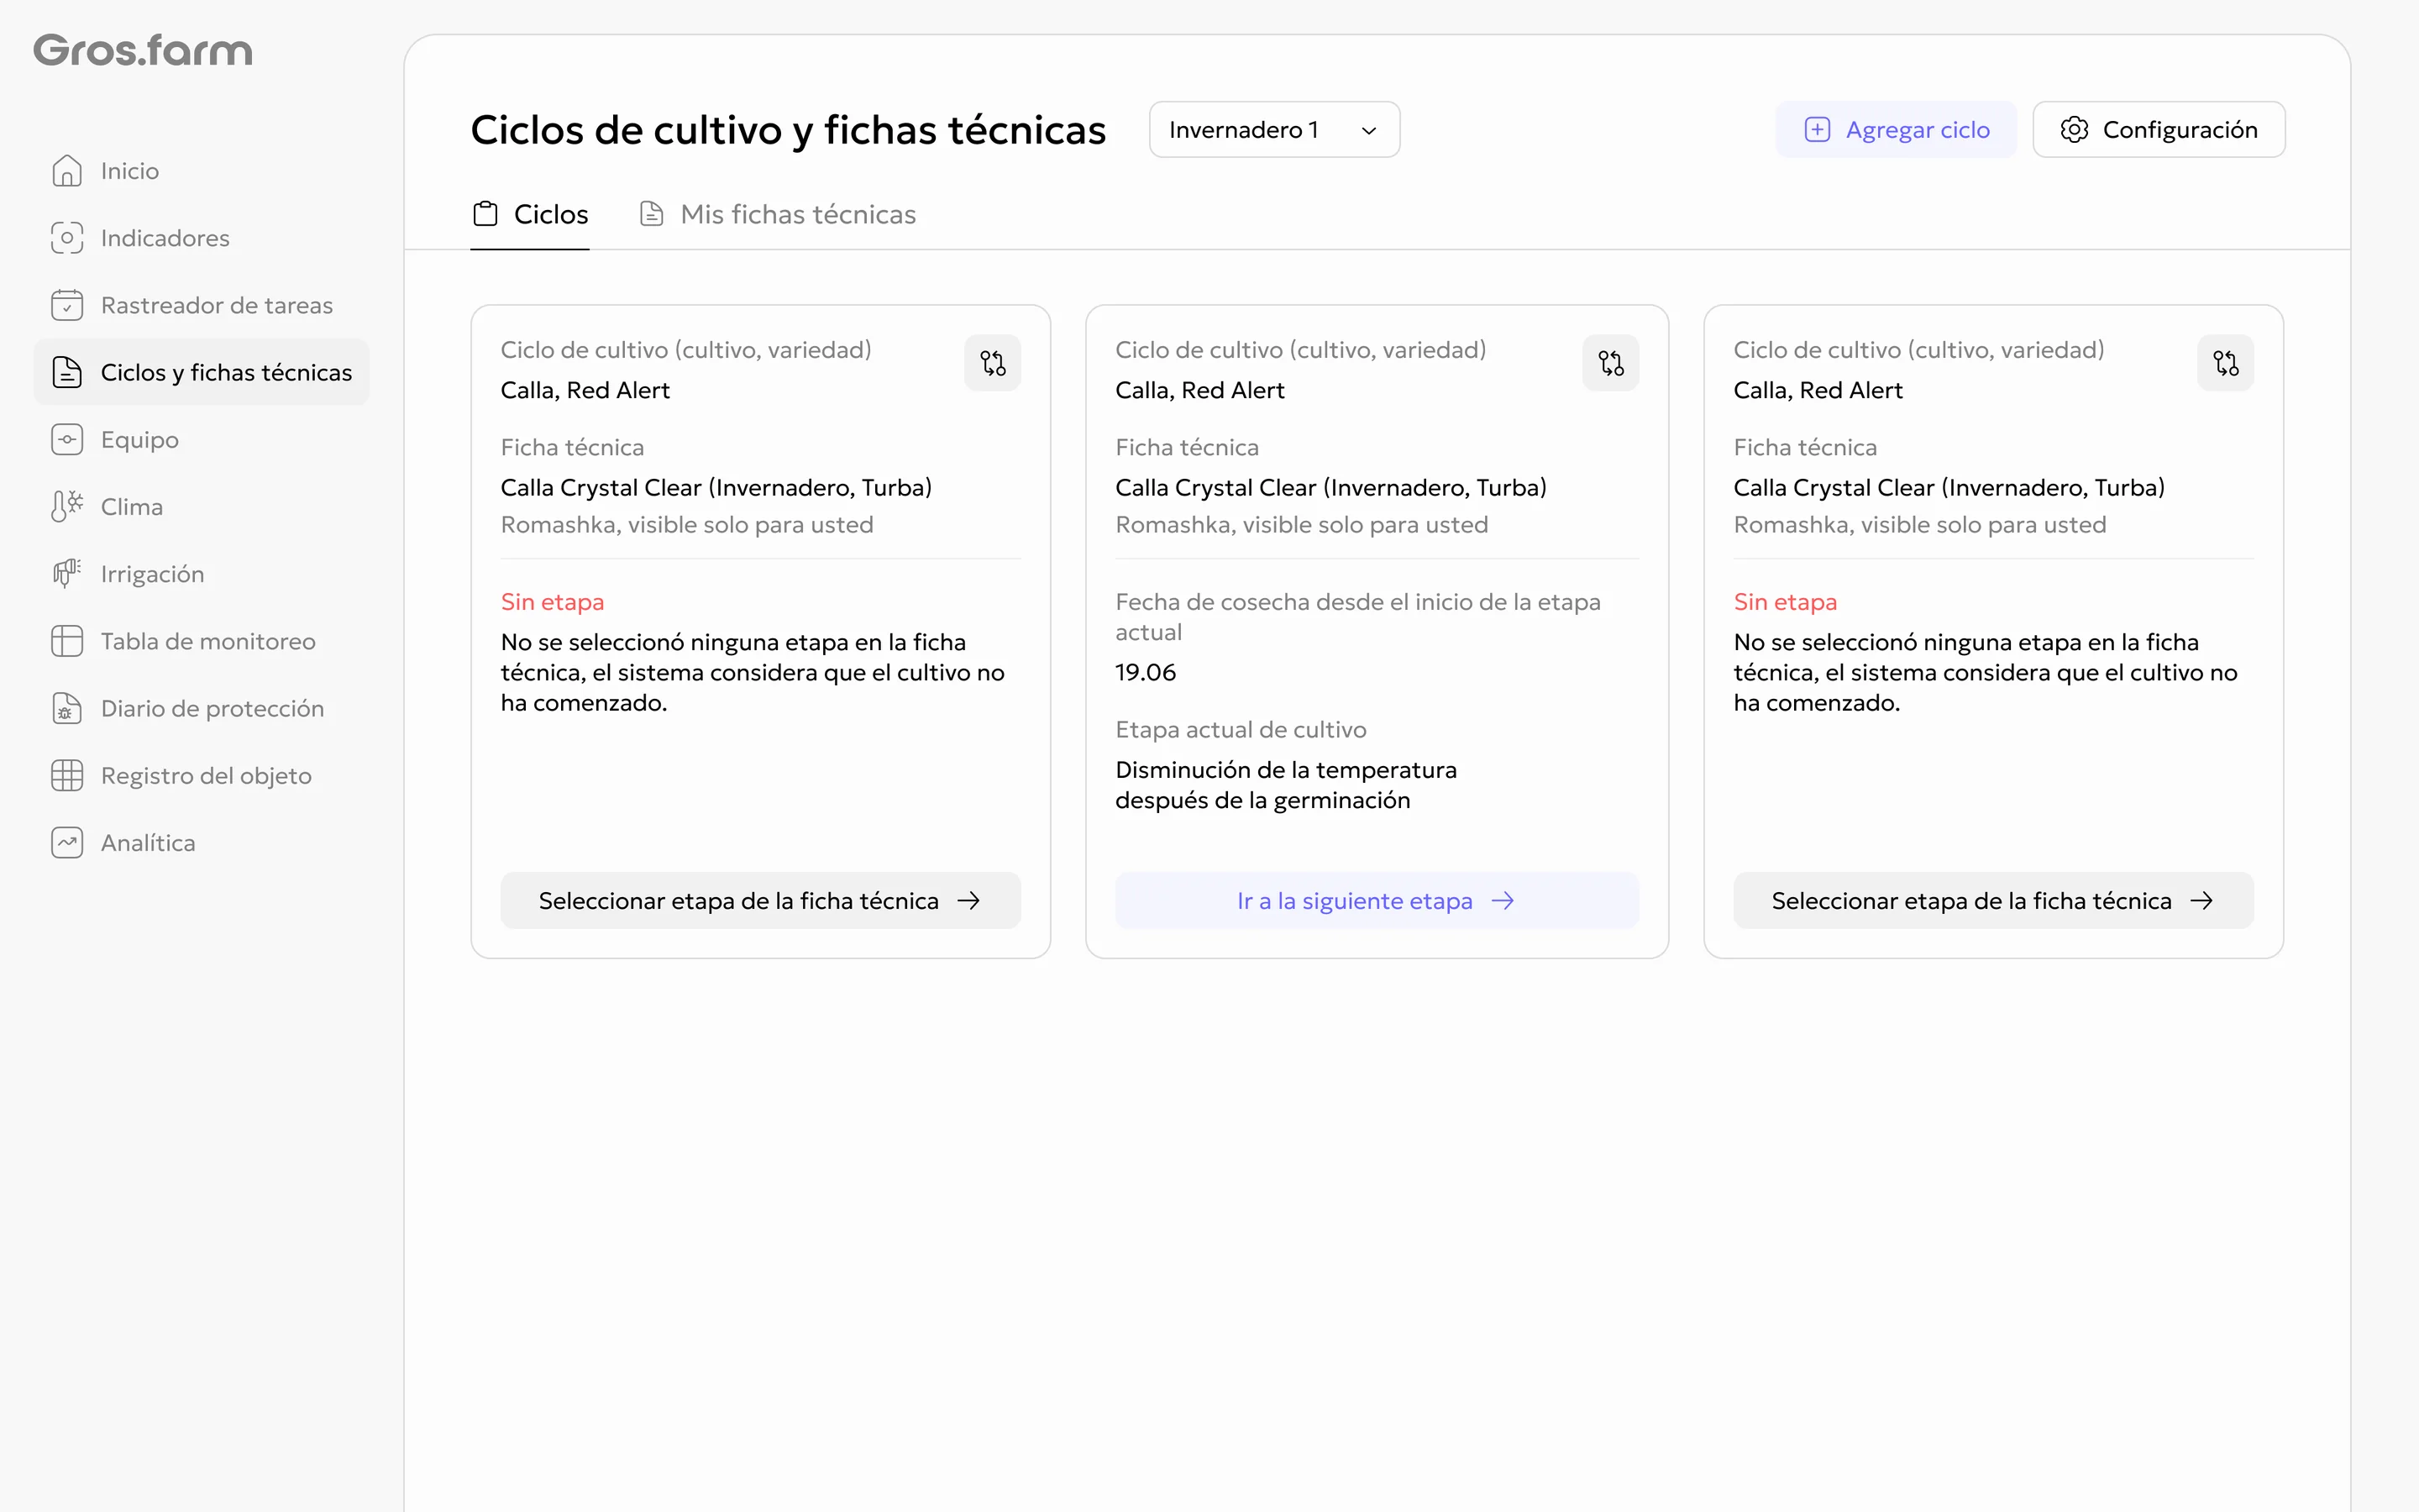Open the Mis fichas técnicas tab
The image size is (2419, 1512).
tap(778, 214)
